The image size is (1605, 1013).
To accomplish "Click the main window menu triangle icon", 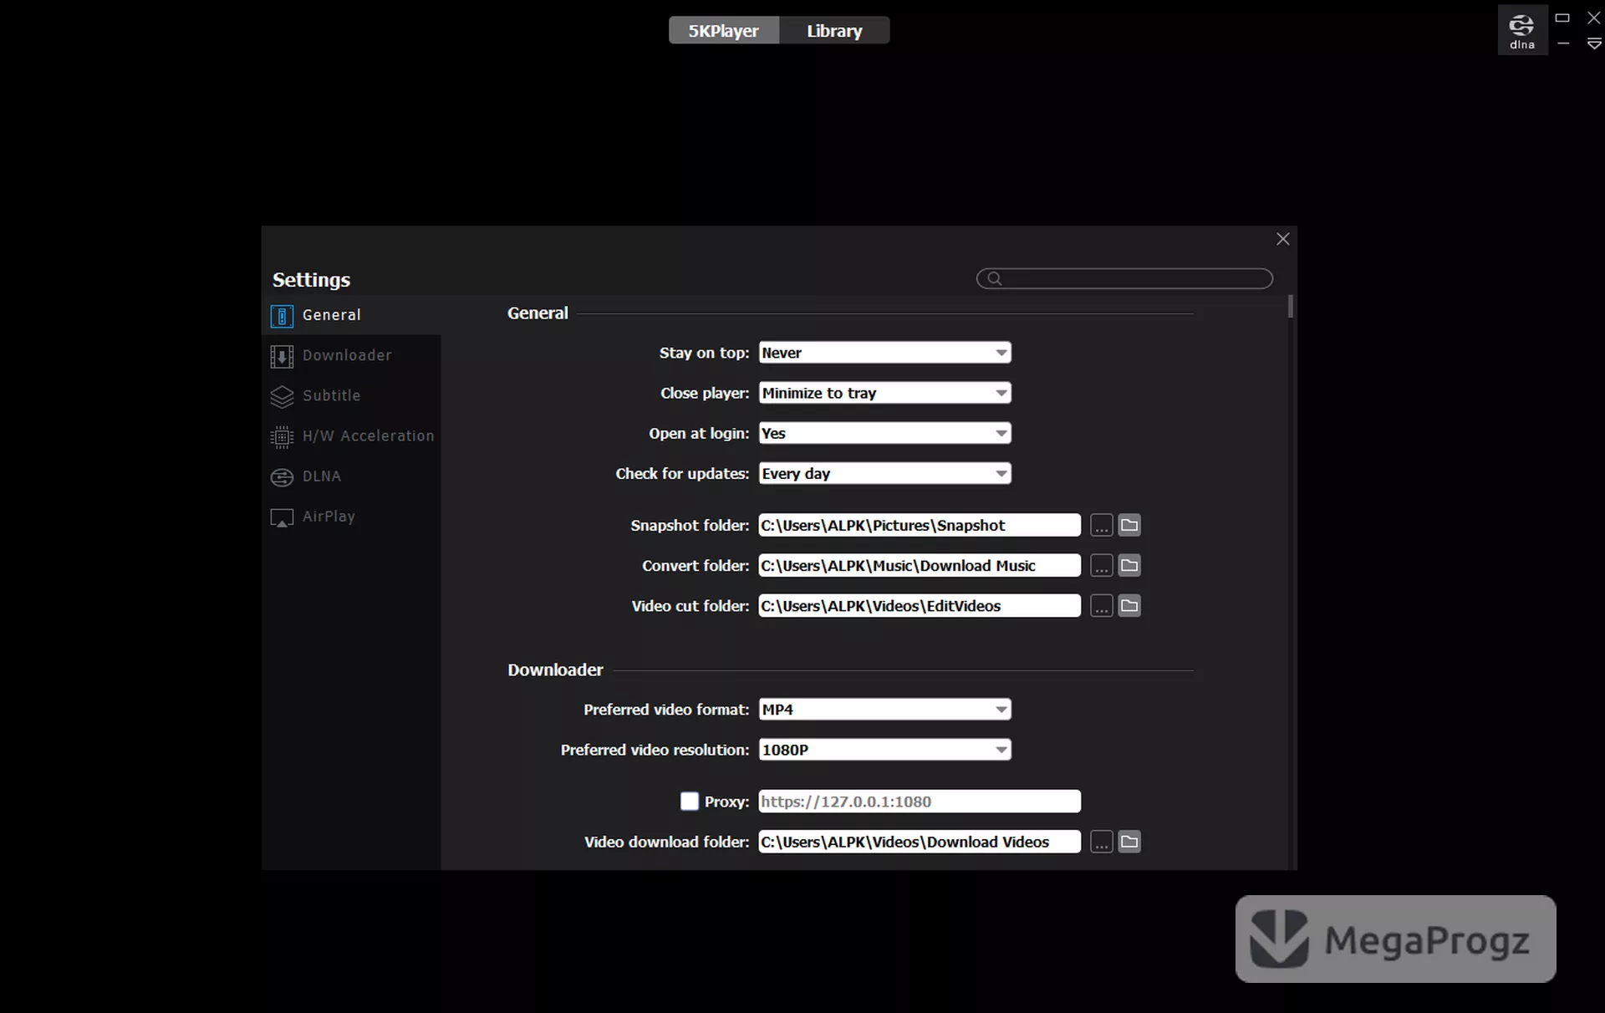I will coord(1594,43).
